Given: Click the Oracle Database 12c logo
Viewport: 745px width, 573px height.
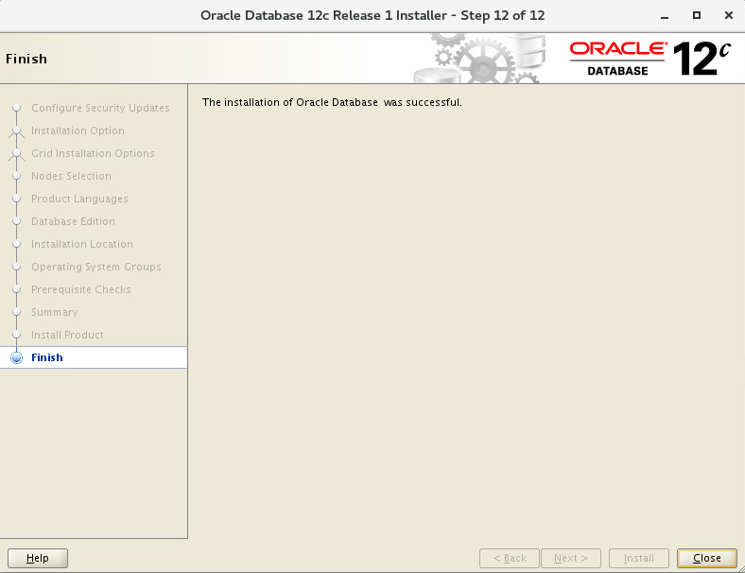Looking at the screenshot, I should pyautogui.click(x=650, y=59).
